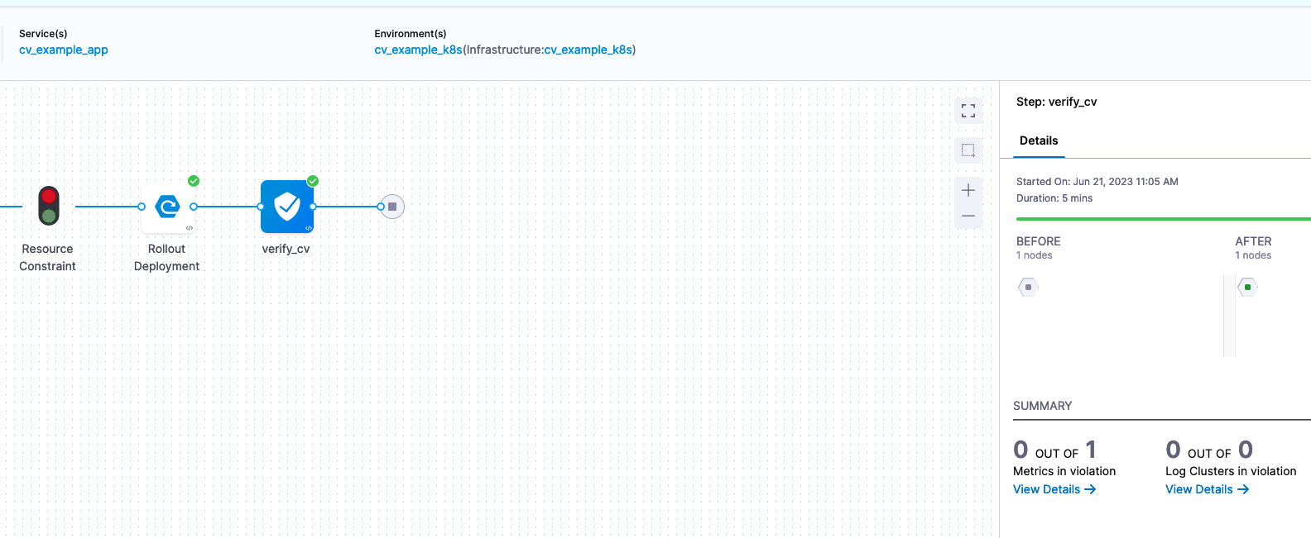
Task: Open the Details tab
Action: [x=1039, y=140]
